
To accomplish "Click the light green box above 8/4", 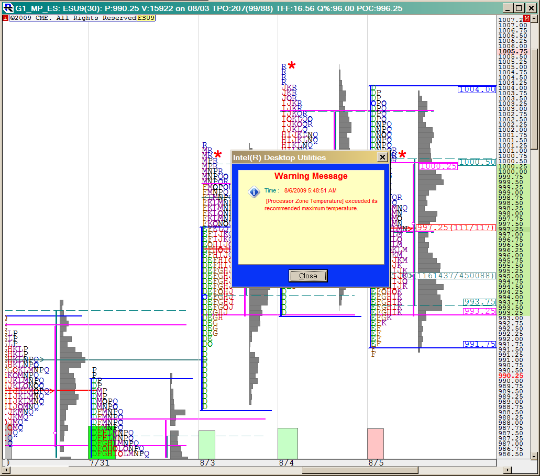I will point(288,444).
